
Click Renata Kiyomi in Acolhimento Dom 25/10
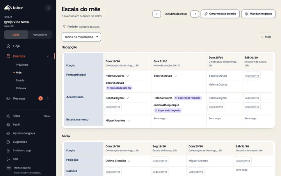[218, 98]
